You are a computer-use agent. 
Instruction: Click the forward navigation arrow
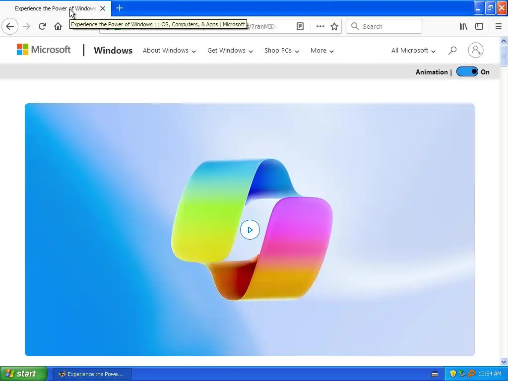[26, 26]
